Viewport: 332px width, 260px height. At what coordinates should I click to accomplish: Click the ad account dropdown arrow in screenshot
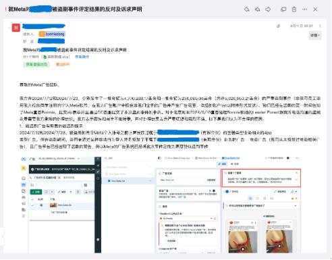pyautogui.click(x=78, y=159)
